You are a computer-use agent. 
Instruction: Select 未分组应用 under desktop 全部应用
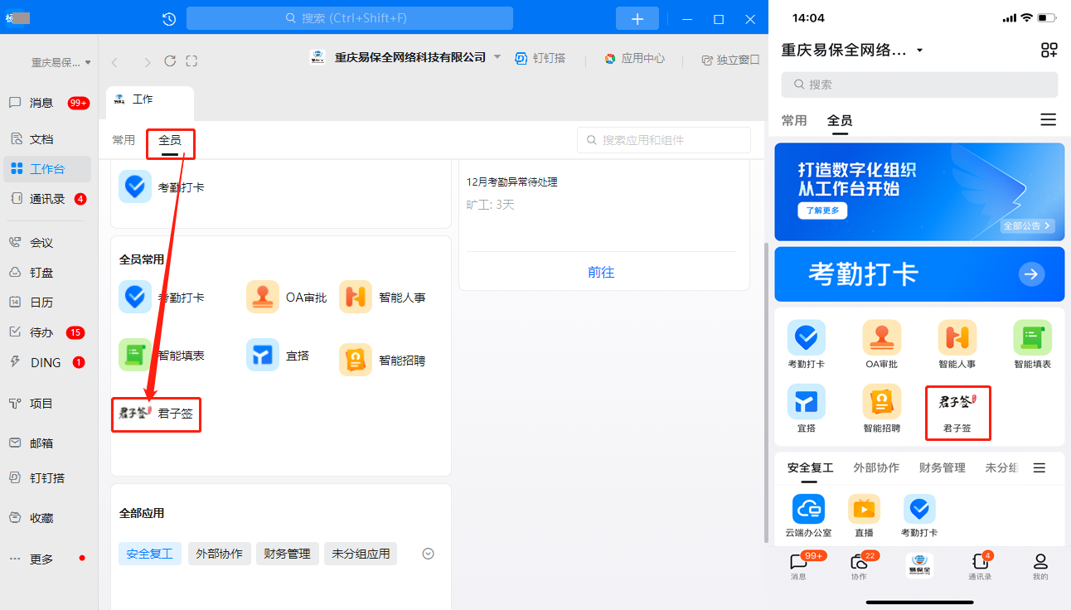click(x=361, y=554)
